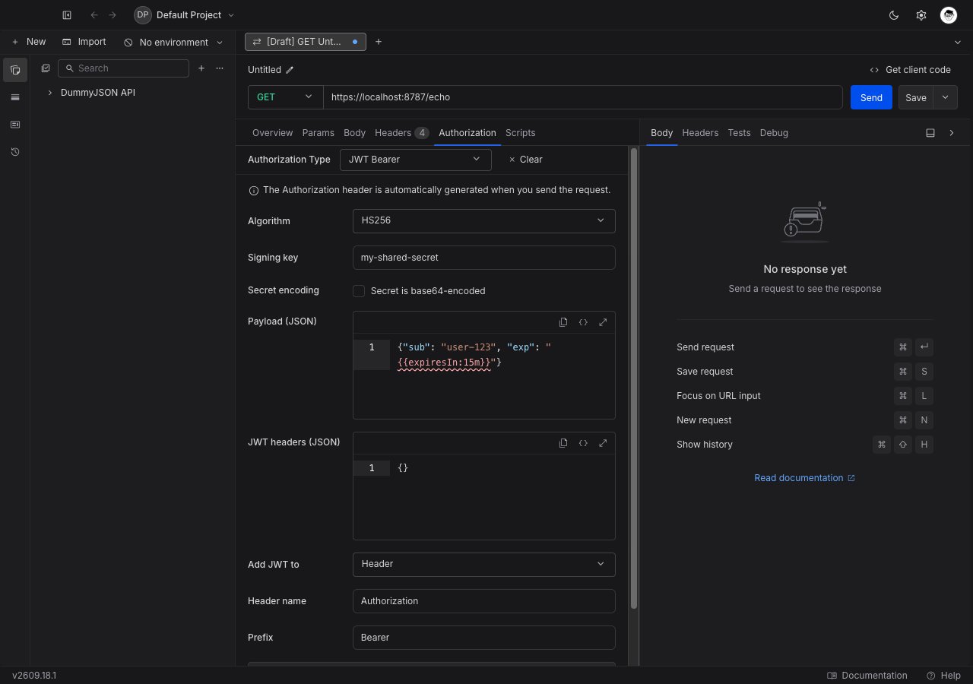Click the Header name input field
Image resolution: width=973 pixels, height=684 pixels.
coord(483,601)
